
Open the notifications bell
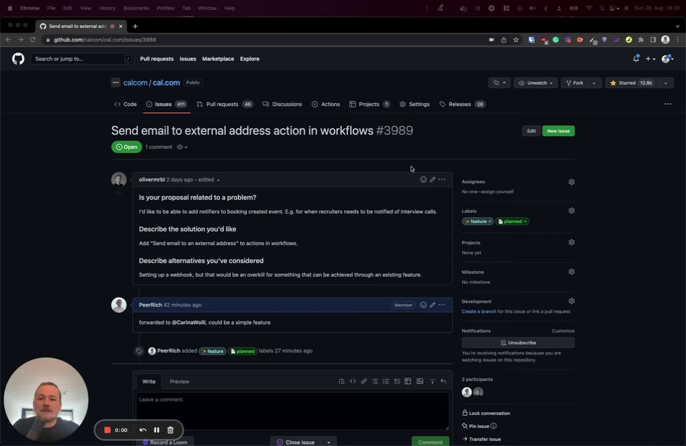coord(636,59)
